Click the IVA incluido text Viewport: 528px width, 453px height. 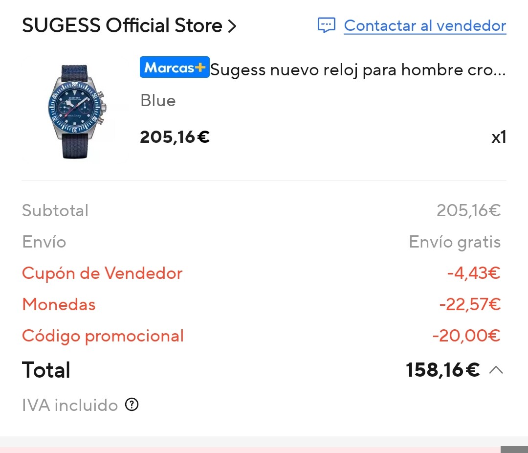(70, 405)
